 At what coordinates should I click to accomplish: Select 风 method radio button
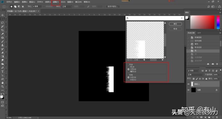click(129, 67)
